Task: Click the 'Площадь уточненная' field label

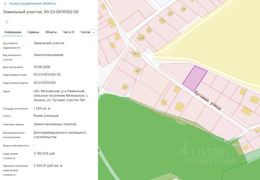Action: pos(15,109)
